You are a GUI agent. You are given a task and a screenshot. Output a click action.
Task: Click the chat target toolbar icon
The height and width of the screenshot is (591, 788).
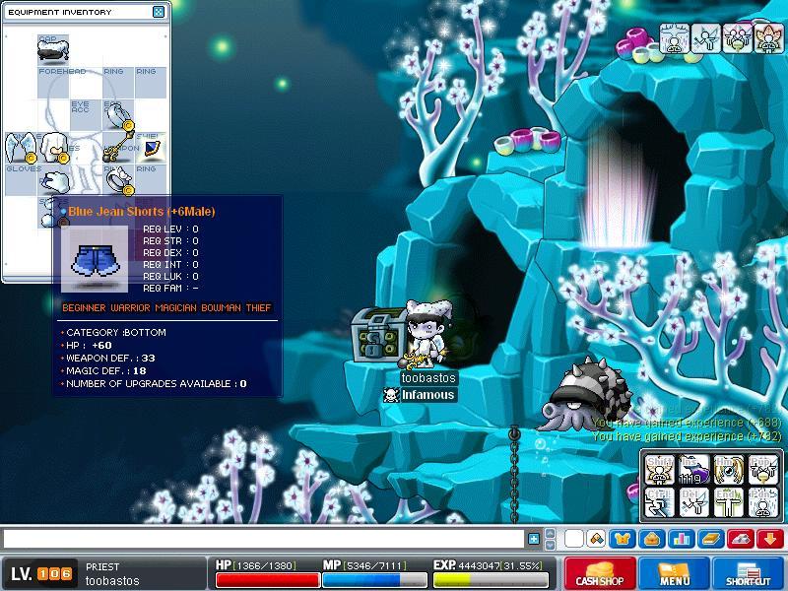click(x=597, y=539)
